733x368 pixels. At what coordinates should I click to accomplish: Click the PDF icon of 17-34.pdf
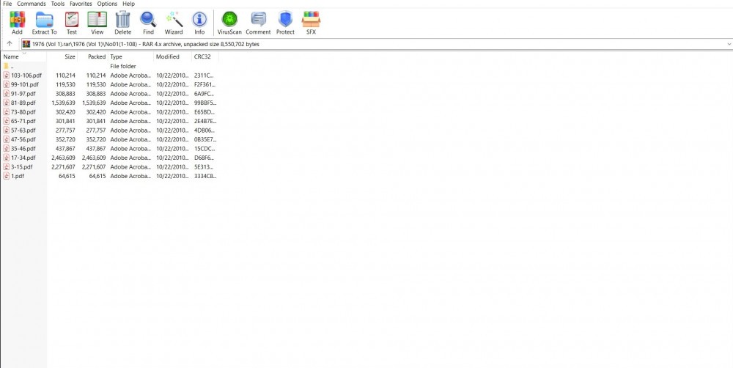[x=7, y=158]
